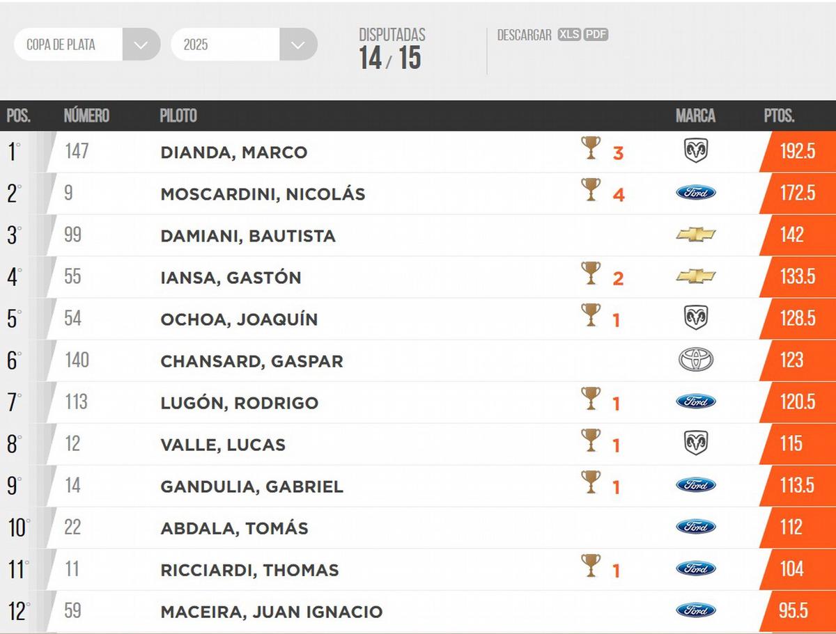Click the Ford logo for Maceira, Juan Ignacio
This screenshot has width=836, height=634.
coord(695,611)
